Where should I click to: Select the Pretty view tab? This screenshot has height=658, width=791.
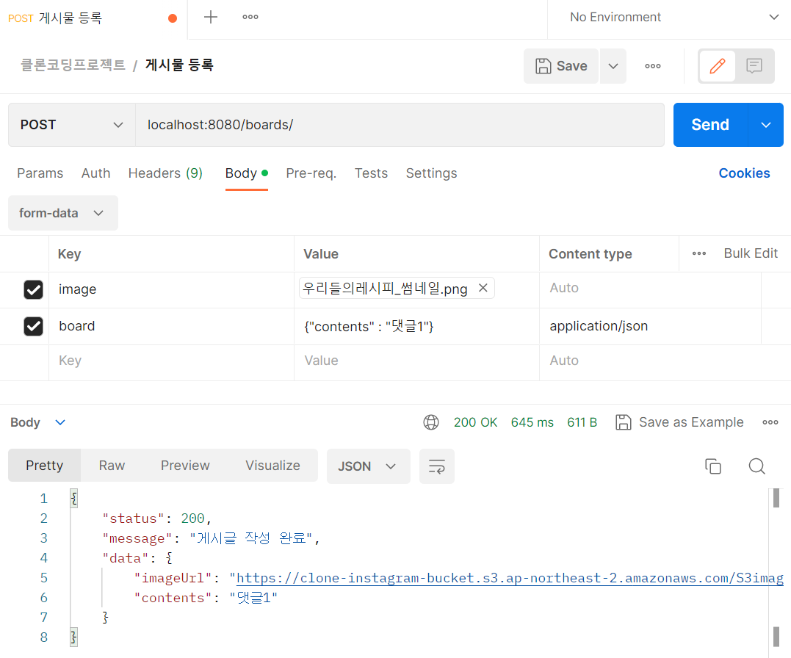[x=44, y=466]
